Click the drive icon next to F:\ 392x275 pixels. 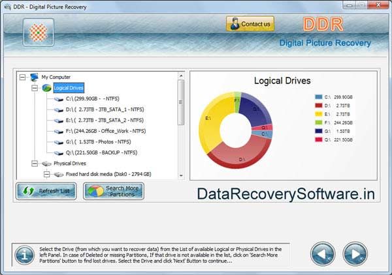coord(59,132)
